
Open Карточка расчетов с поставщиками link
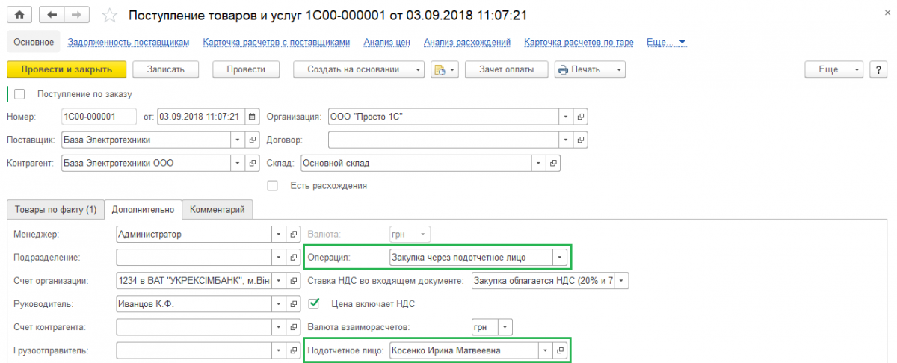pos(277,43)
